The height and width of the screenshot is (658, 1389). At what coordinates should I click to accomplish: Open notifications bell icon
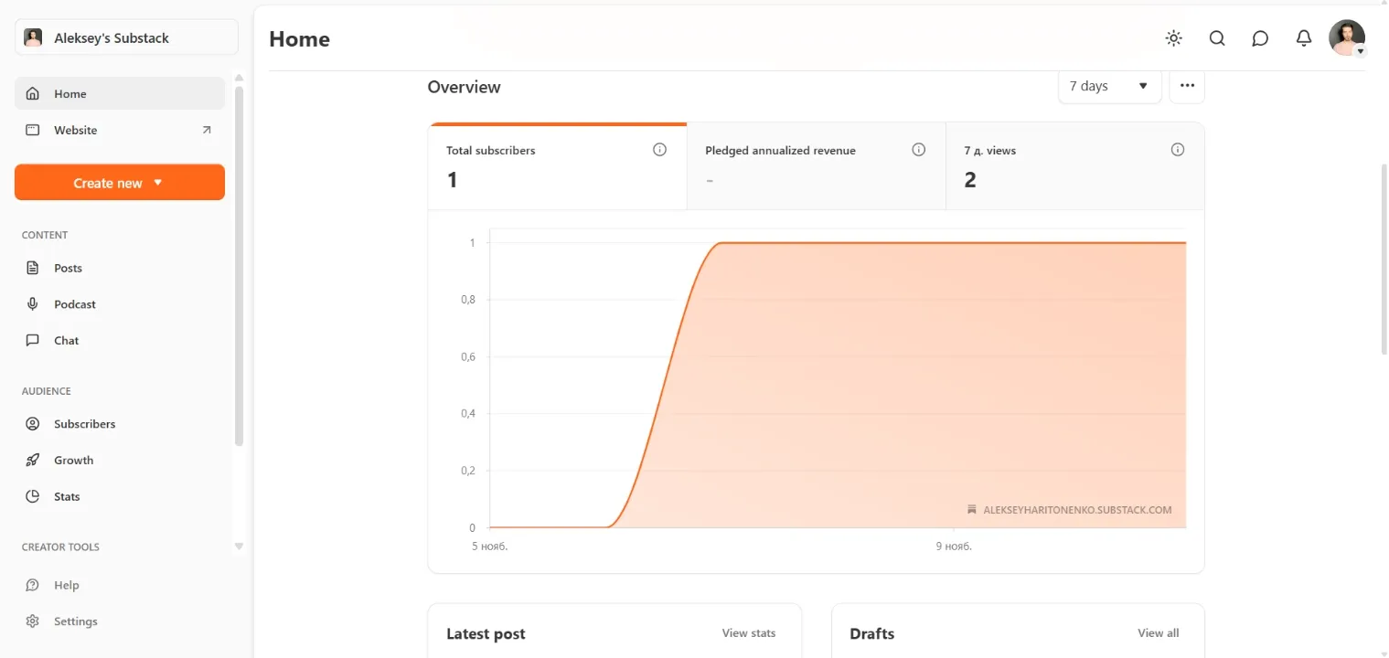(1304, 38)
